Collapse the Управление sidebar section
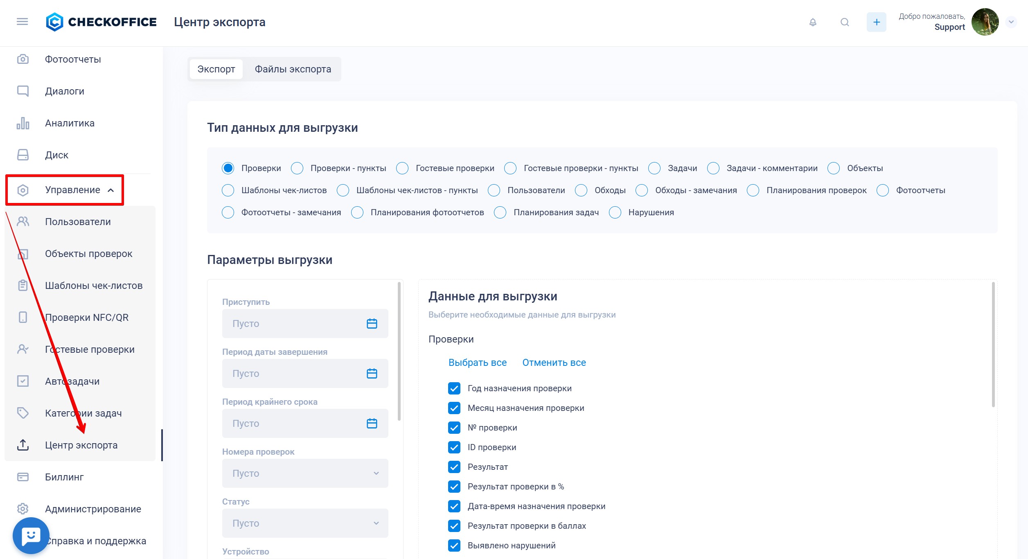1028x559 pixels. point(72,190)
